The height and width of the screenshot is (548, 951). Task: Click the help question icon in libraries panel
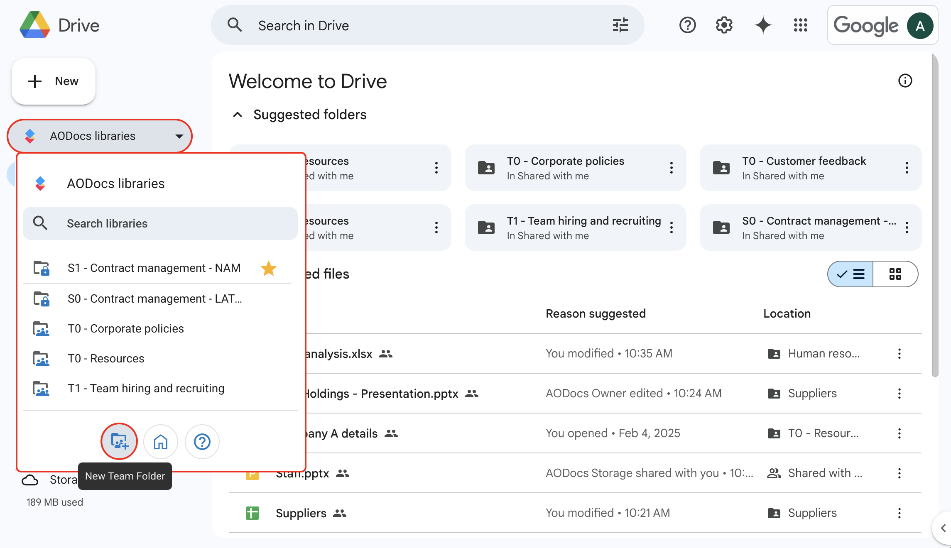click(x=202, y=442)
